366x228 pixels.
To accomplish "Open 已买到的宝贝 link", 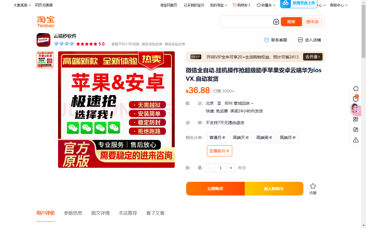I will (x=194, y=5).
